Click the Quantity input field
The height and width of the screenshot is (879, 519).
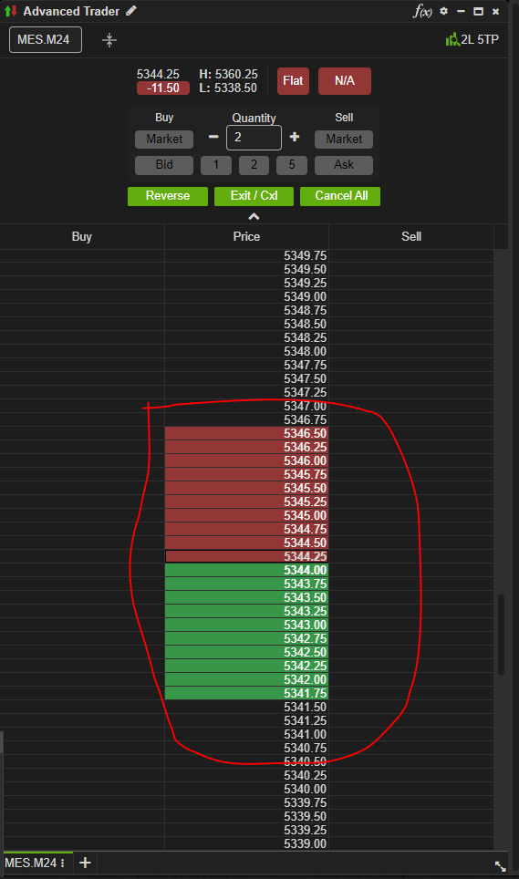[x=254, y=138]
